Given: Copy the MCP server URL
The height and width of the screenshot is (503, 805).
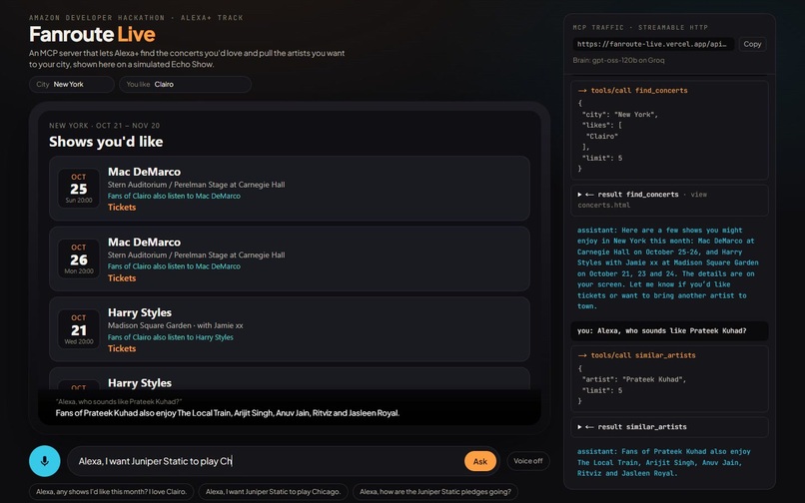Looking at the screenshot, I should [x=752, y=44].
